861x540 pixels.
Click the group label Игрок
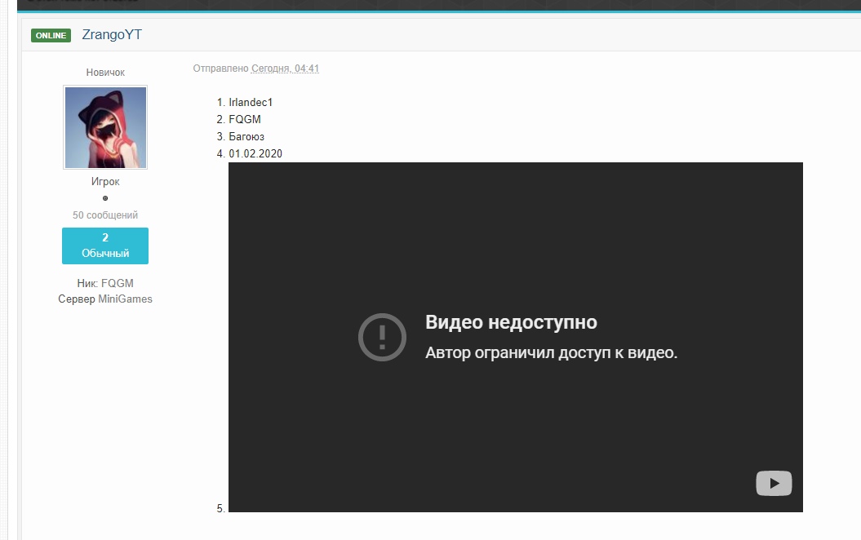coord(104,181)
